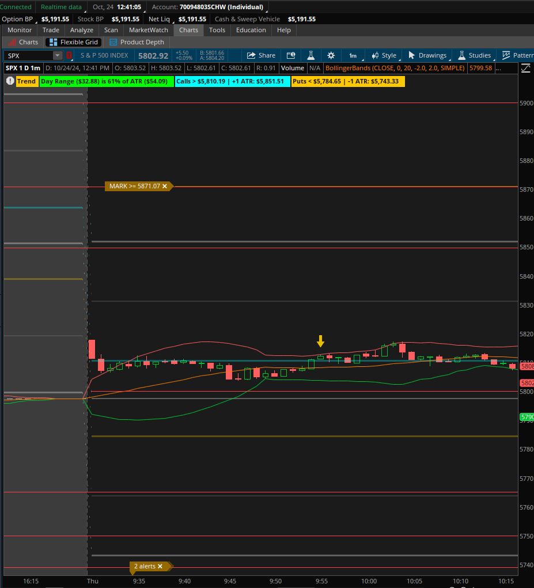The image size is (534, 588).
Task: Open the Trade tab
Action: [51, 30]
